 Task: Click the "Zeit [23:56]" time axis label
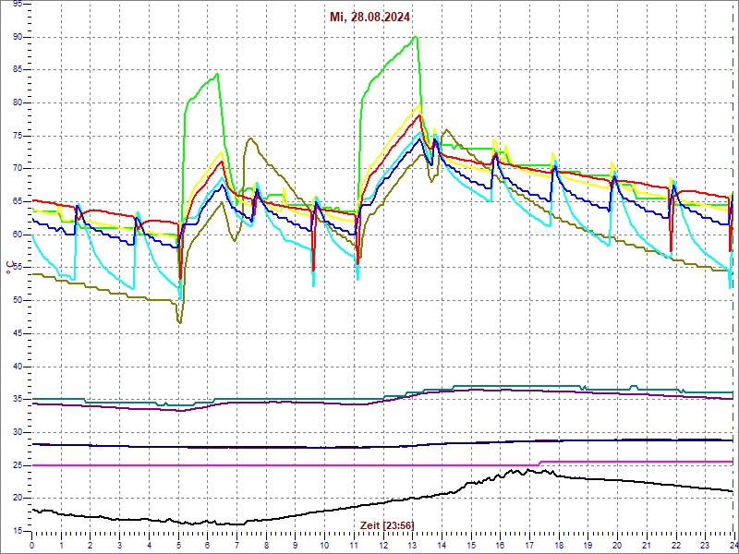[387, 524]
